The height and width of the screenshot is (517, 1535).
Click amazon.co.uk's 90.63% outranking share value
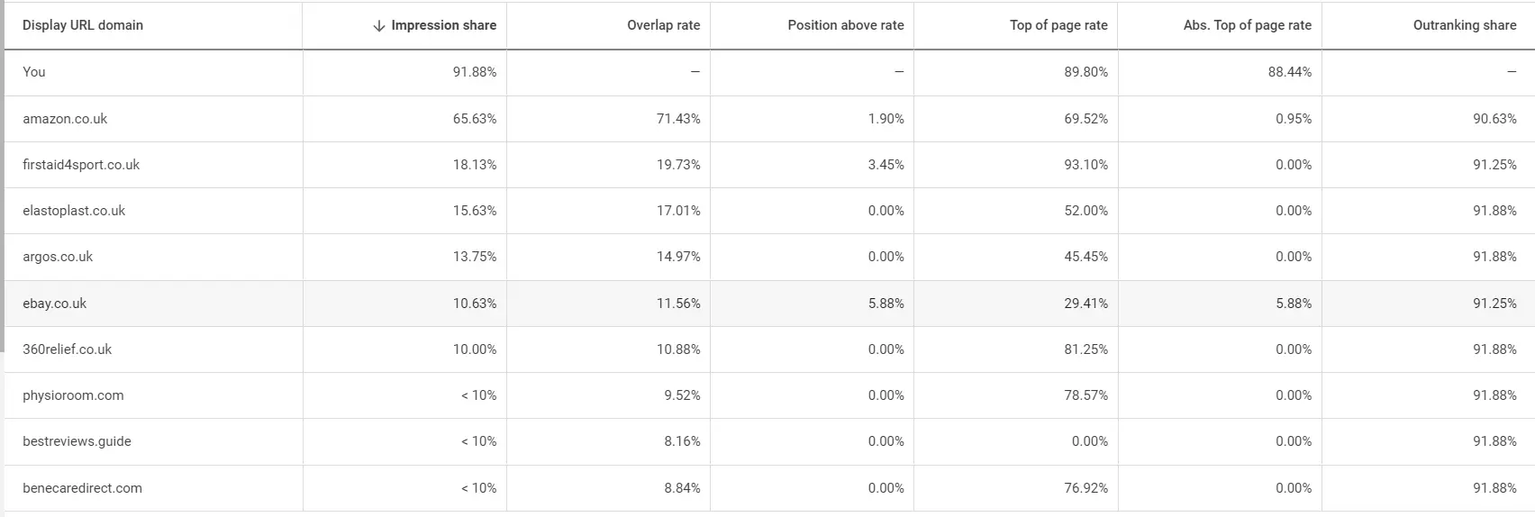(x=1494, y=119)
